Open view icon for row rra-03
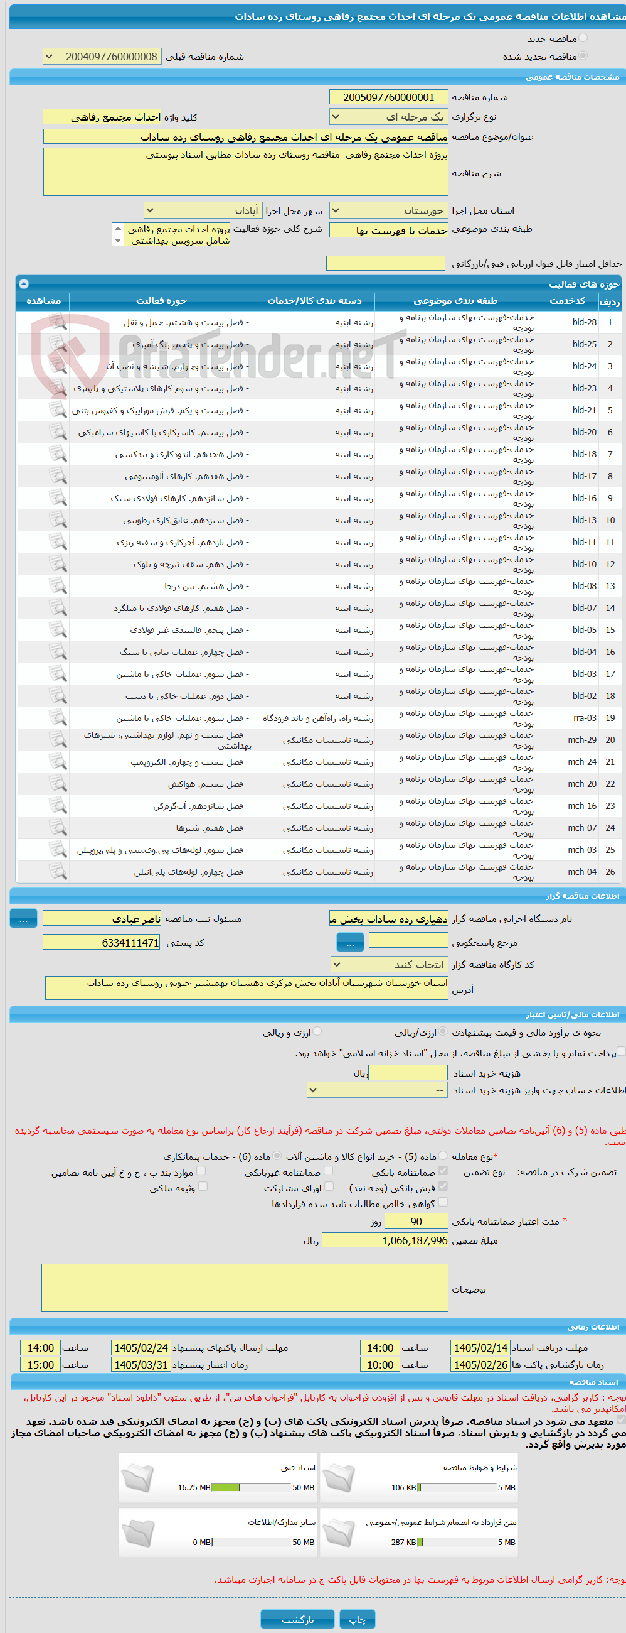The image size is (626, 1633). pyautogui.click(x=58, y=718)
